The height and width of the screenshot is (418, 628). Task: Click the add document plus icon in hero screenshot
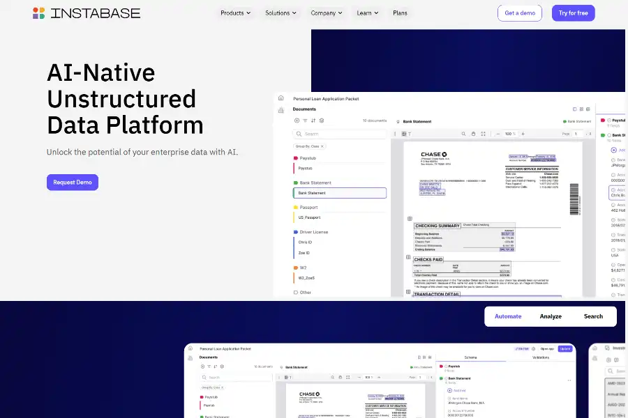point(297,121)
